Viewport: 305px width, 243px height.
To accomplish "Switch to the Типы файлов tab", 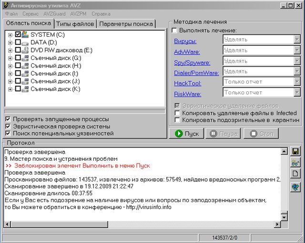I will coord(76,24).
